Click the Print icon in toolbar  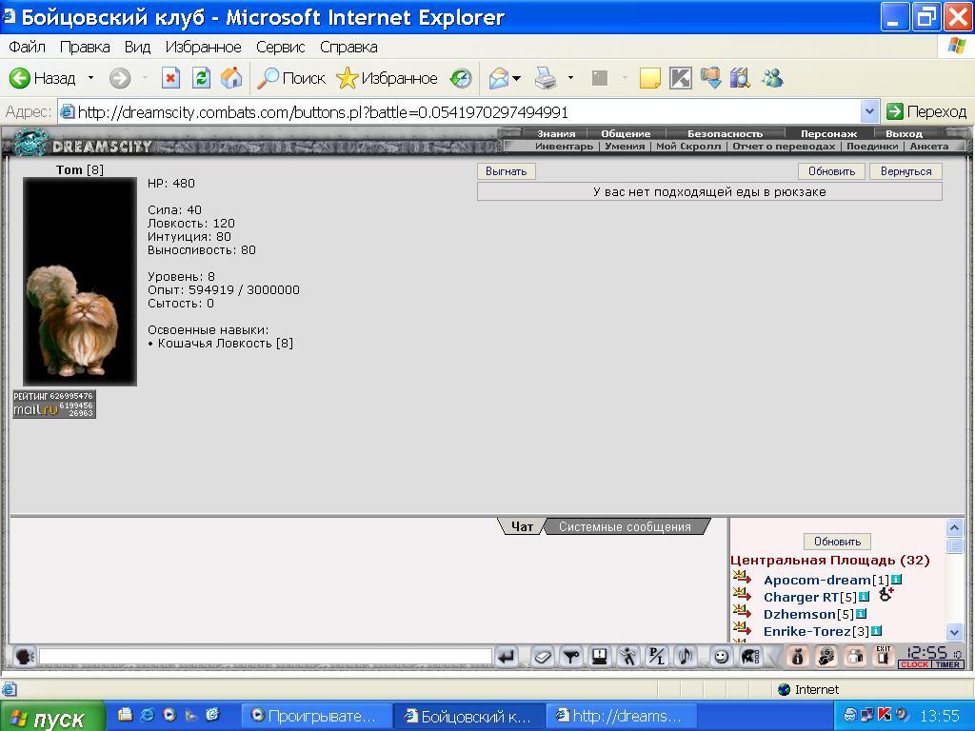point(546,78)
